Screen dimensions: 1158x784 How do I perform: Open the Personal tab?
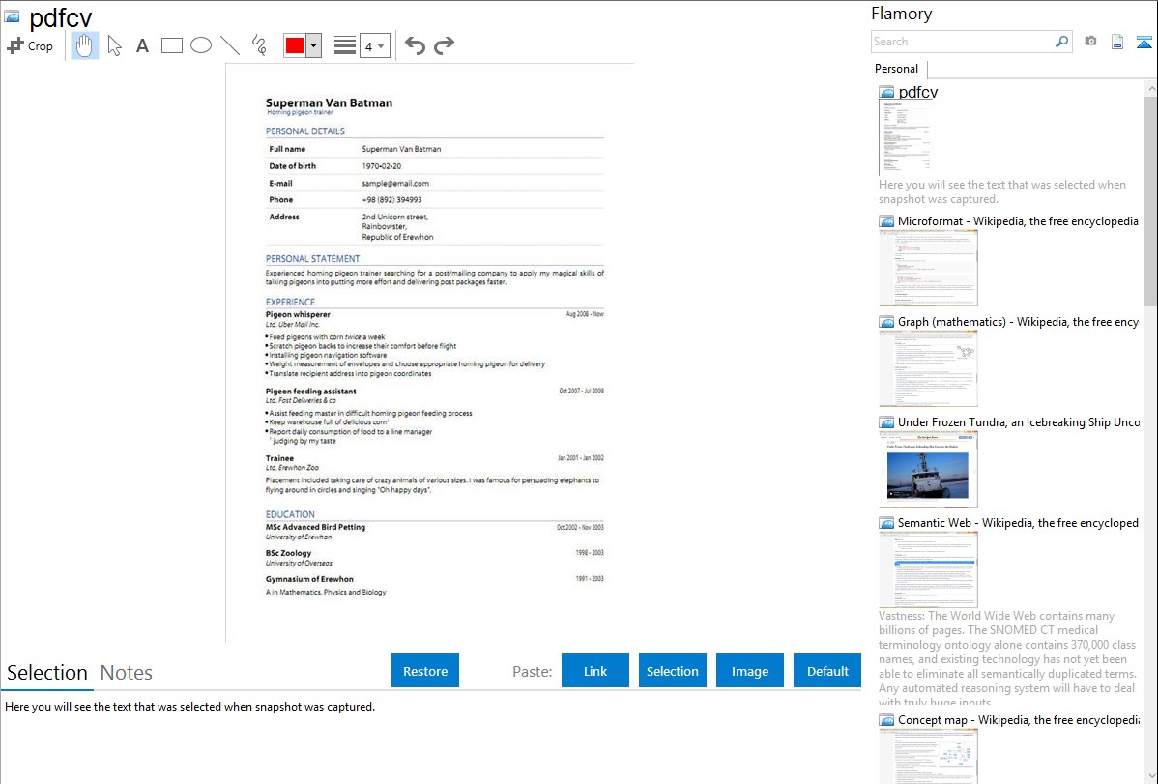point(896,69)
